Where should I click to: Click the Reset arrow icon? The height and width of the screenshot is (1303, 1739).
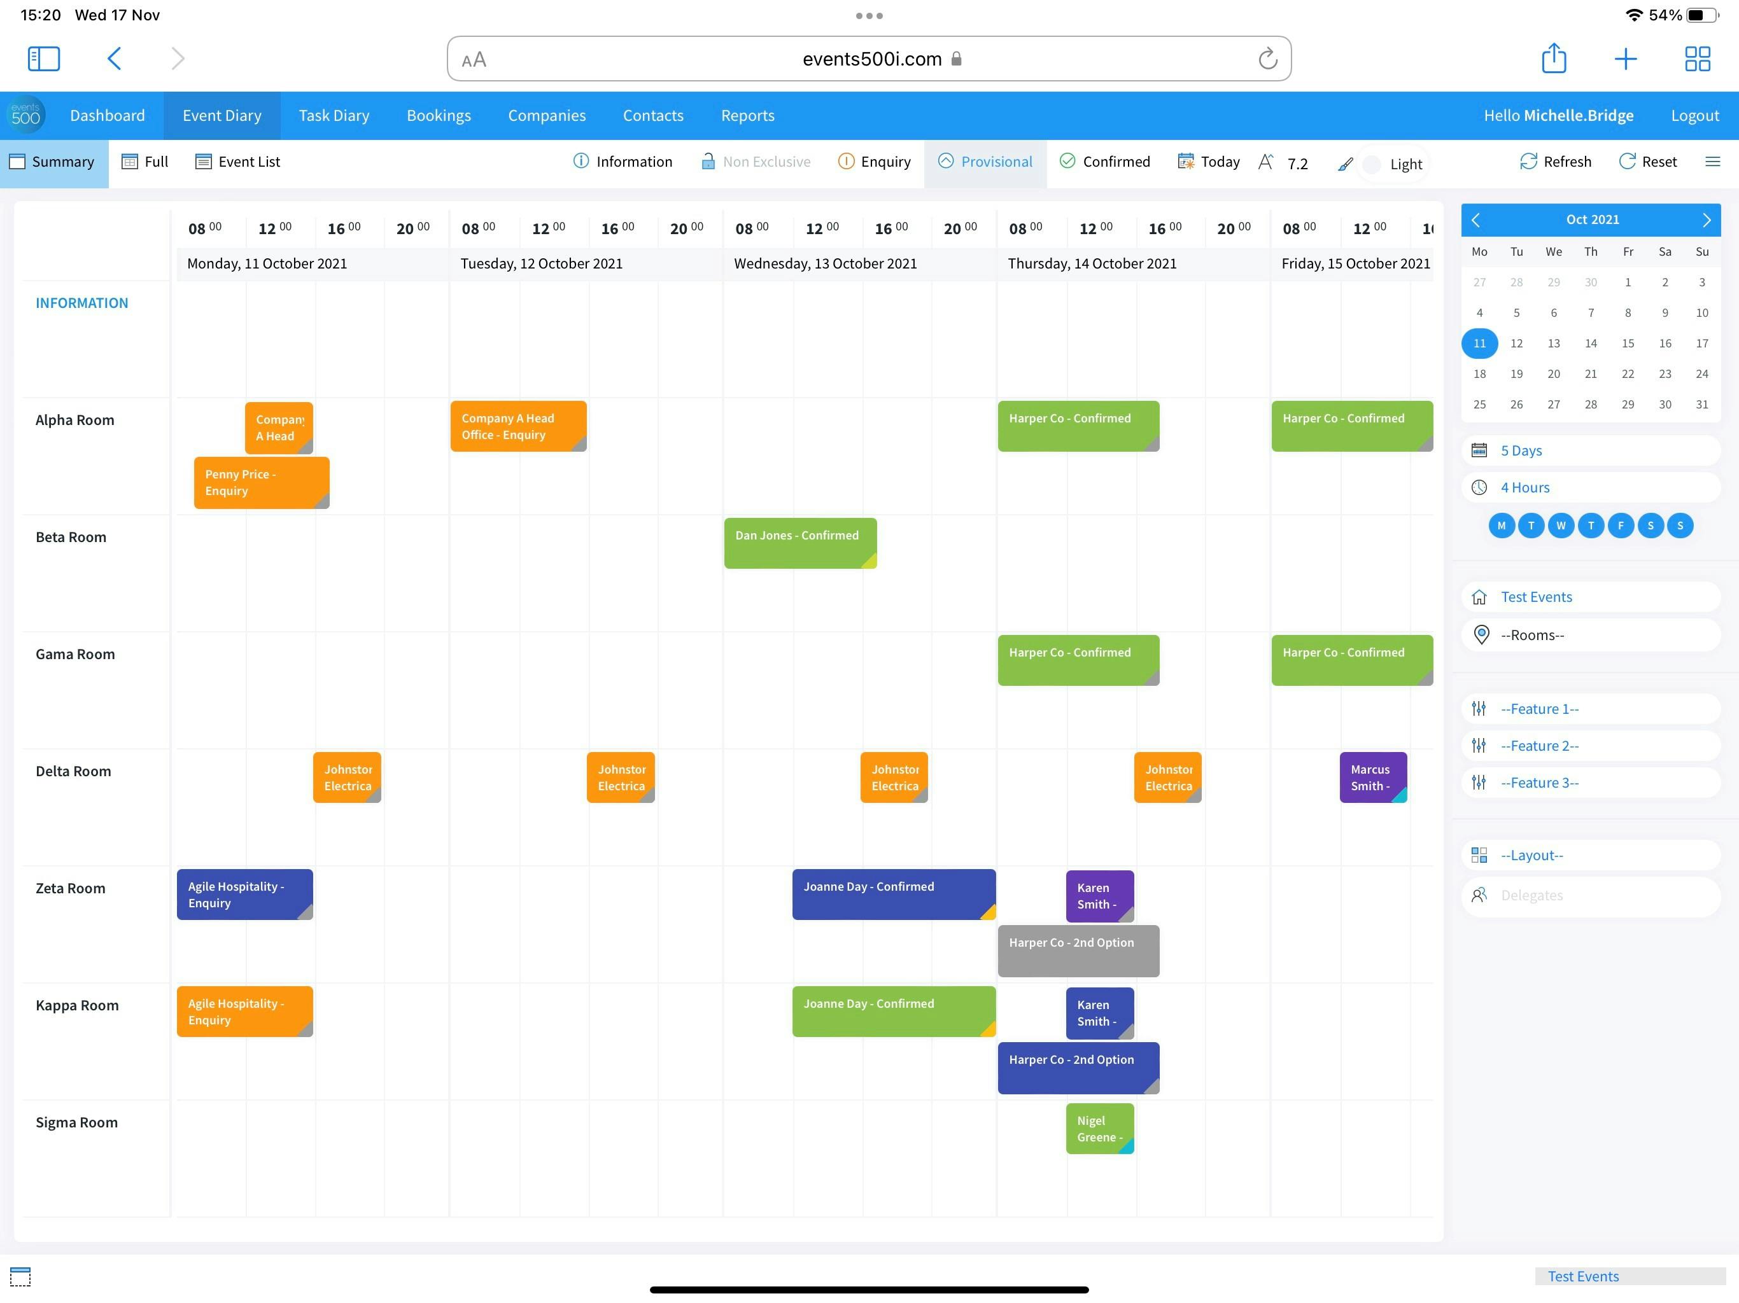(1626, 161)
